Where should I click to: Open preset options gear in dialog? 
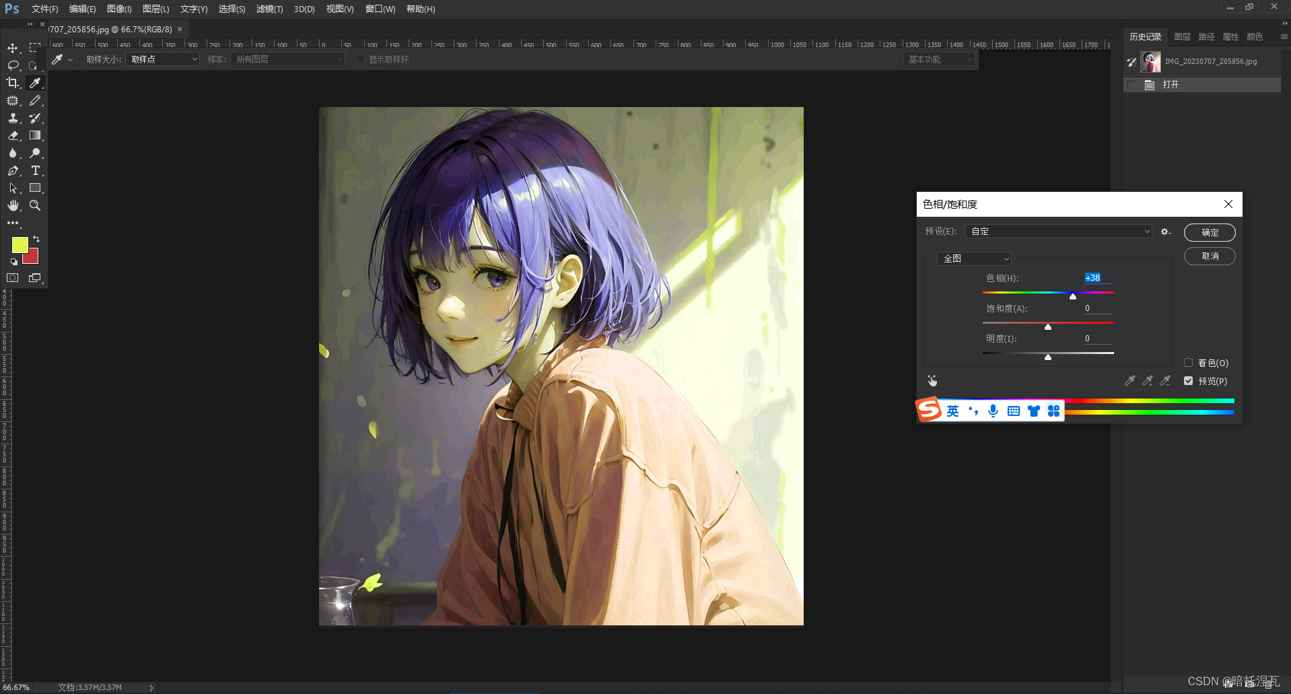1166,232
